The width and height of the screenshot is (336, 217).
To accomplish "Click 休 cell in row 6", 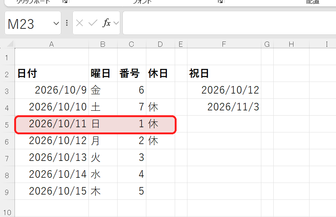I will 161,141.
